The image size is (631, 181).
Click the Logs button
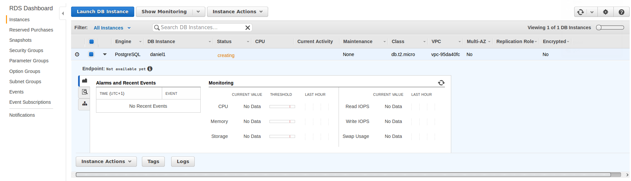tap(183, 161)
